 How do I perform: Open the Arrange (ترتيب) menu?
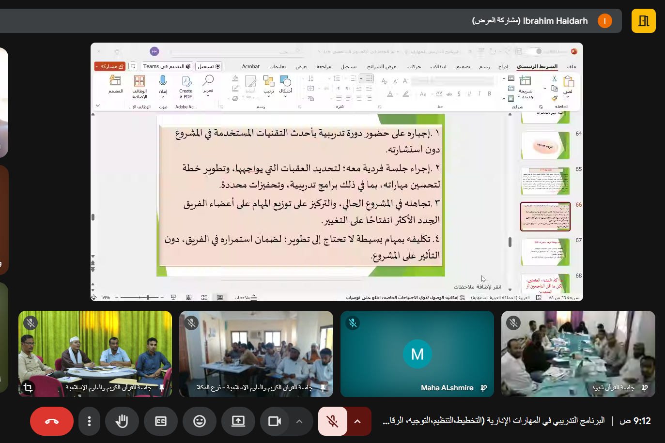point(269,86)
